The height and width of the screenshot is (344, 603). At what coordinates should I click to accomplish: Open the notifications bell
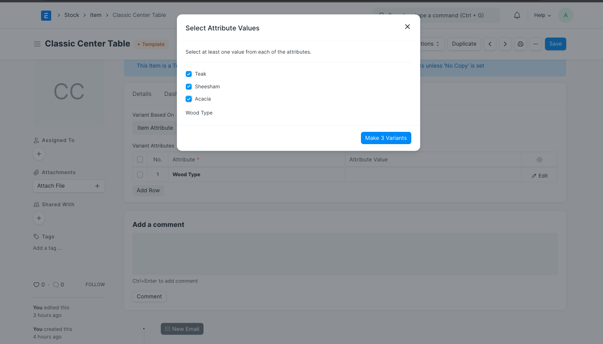click(x=517, y=15)
